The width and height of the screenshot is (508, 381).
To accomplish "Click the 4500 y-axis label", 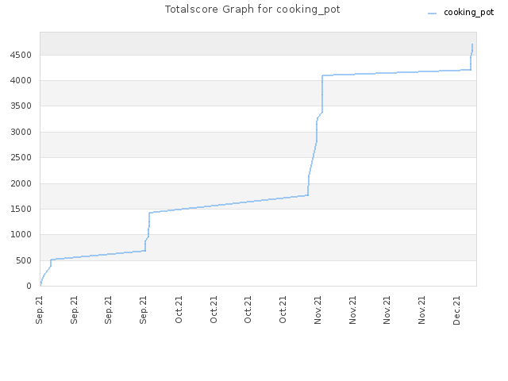I will (21, 55).
